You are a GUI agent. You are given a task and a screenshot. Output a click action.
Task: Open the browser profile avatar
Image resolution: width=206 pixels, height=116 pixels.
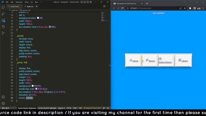199,8
